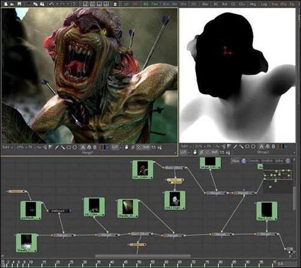Switch to the Console tab
The image size is (301, 268).
[253, 161]
